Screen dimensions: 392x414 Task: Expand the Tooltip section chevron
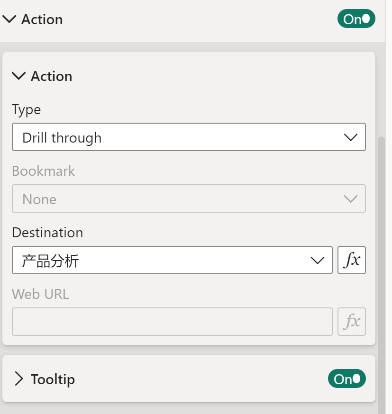19,379
